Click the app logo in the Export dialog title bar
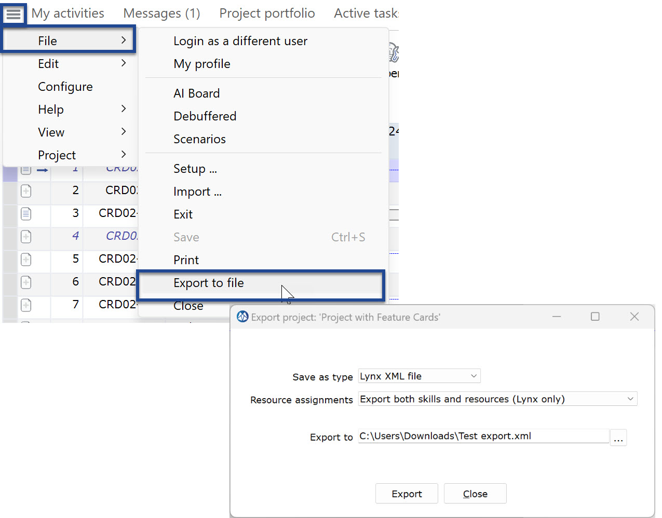 click(242, 317)
